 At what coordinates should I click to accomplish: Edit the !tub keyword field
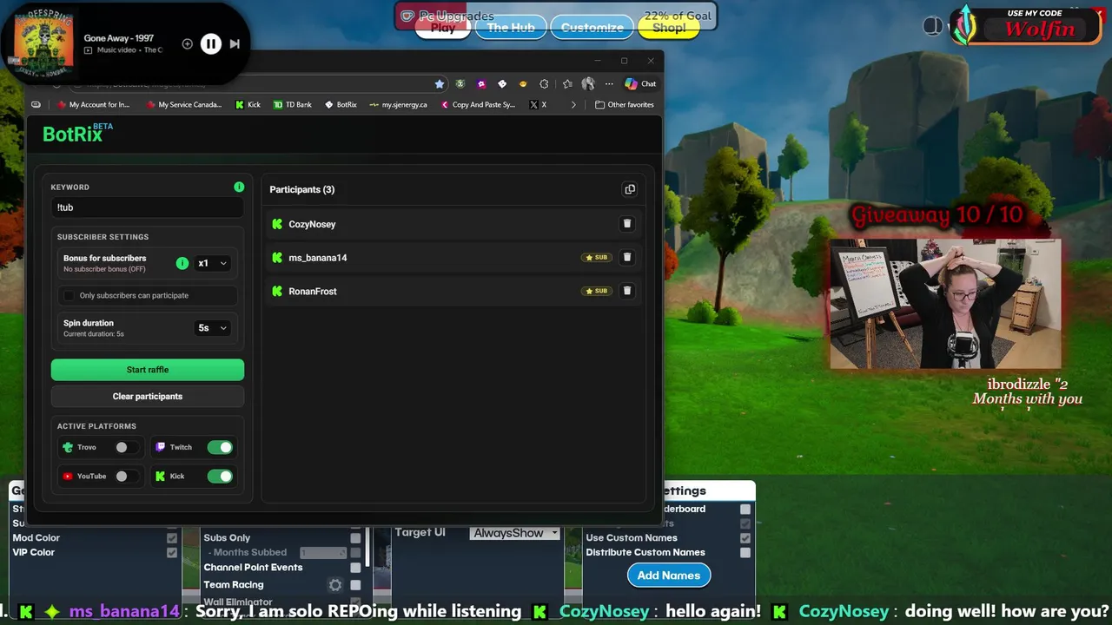click(148, 207)
